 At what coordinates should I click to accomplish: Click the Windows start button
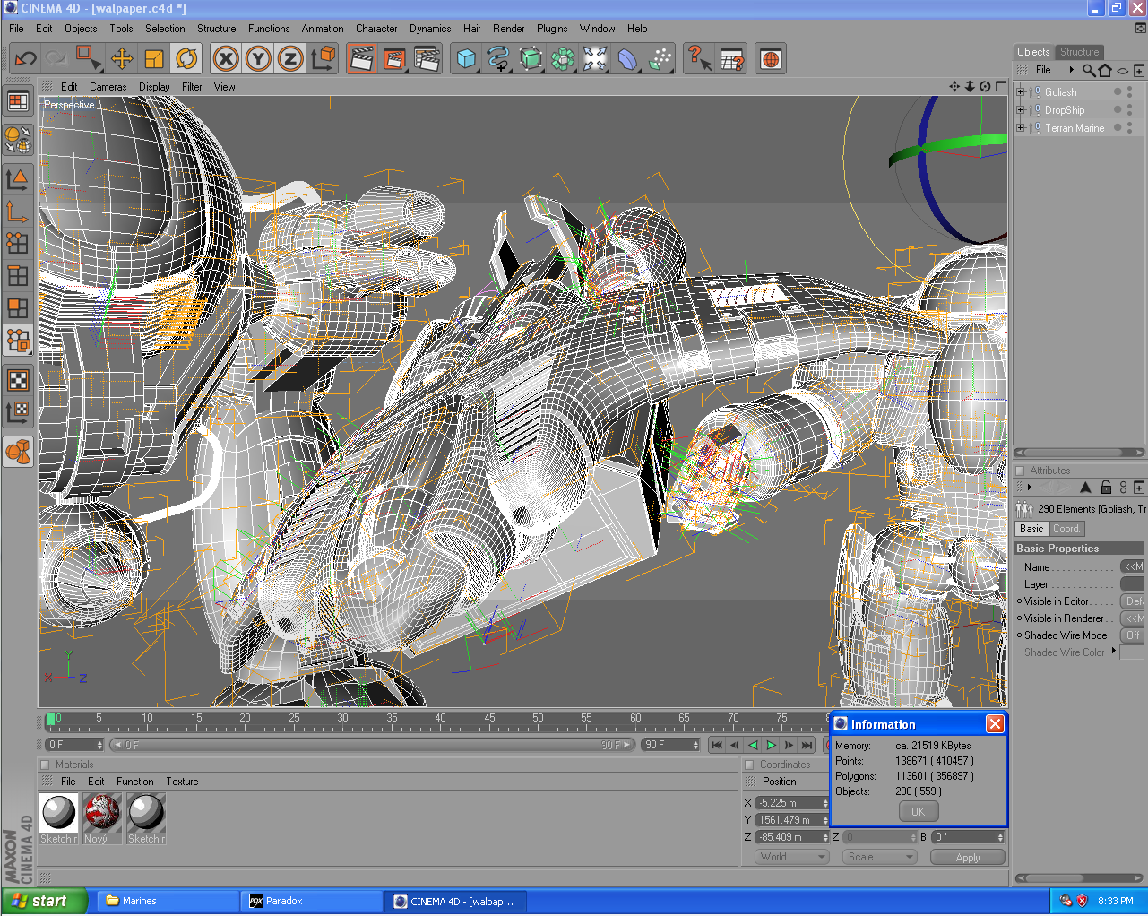click(x=44, y=901)
